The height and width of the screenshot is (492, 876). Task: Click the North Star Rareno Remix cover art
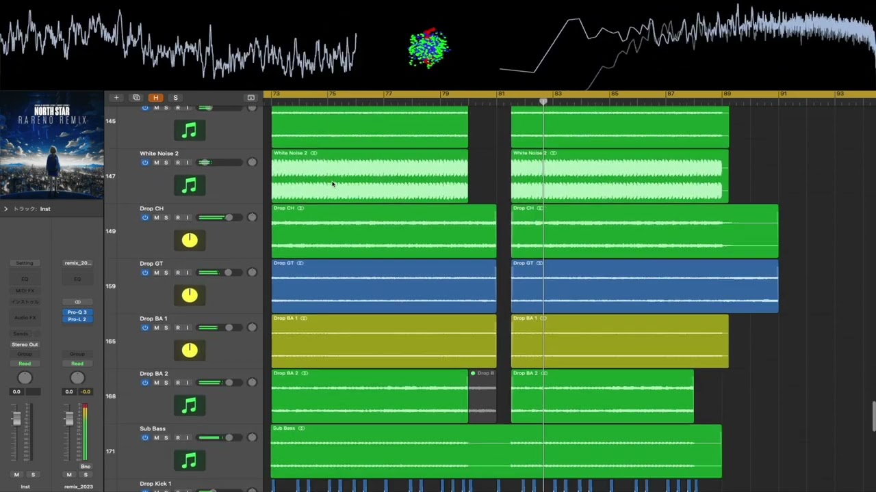(52, 146)
